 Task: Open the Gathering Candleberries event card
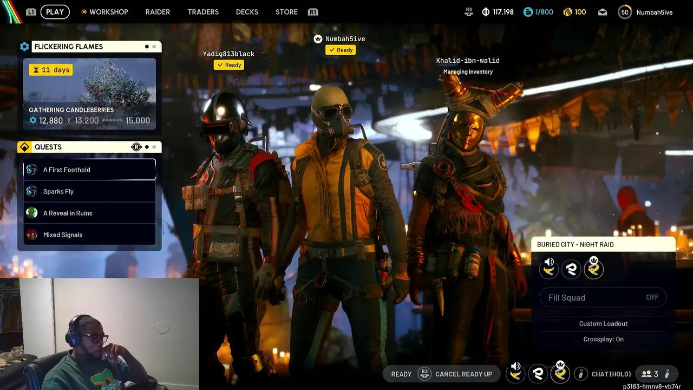click(89, 94)
